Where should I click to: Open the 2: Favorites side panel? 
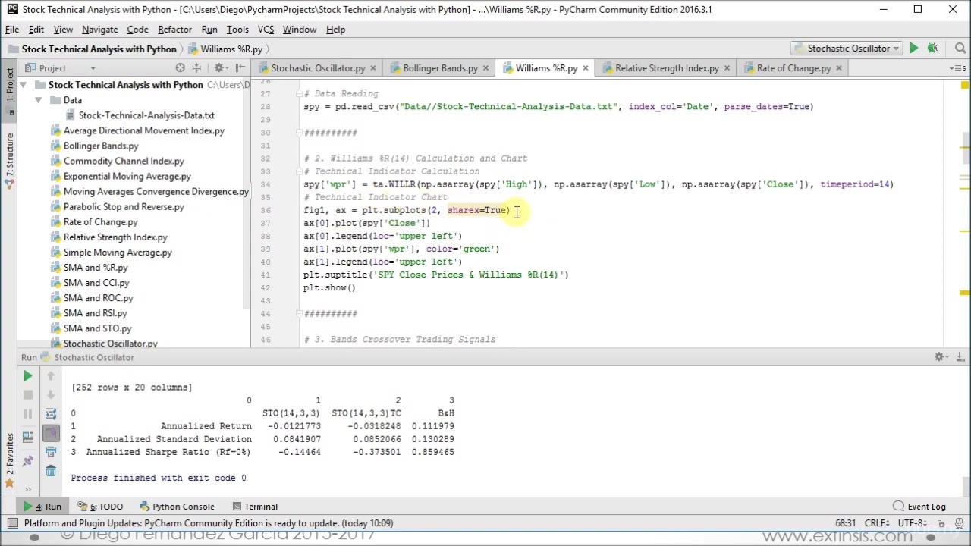pos(10,460)
